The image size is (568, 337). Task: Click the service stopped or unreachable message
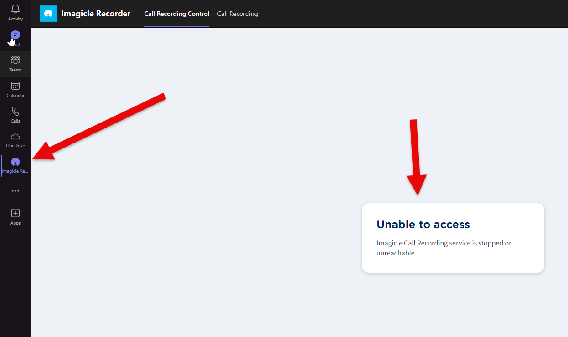(x=444, y=248)
